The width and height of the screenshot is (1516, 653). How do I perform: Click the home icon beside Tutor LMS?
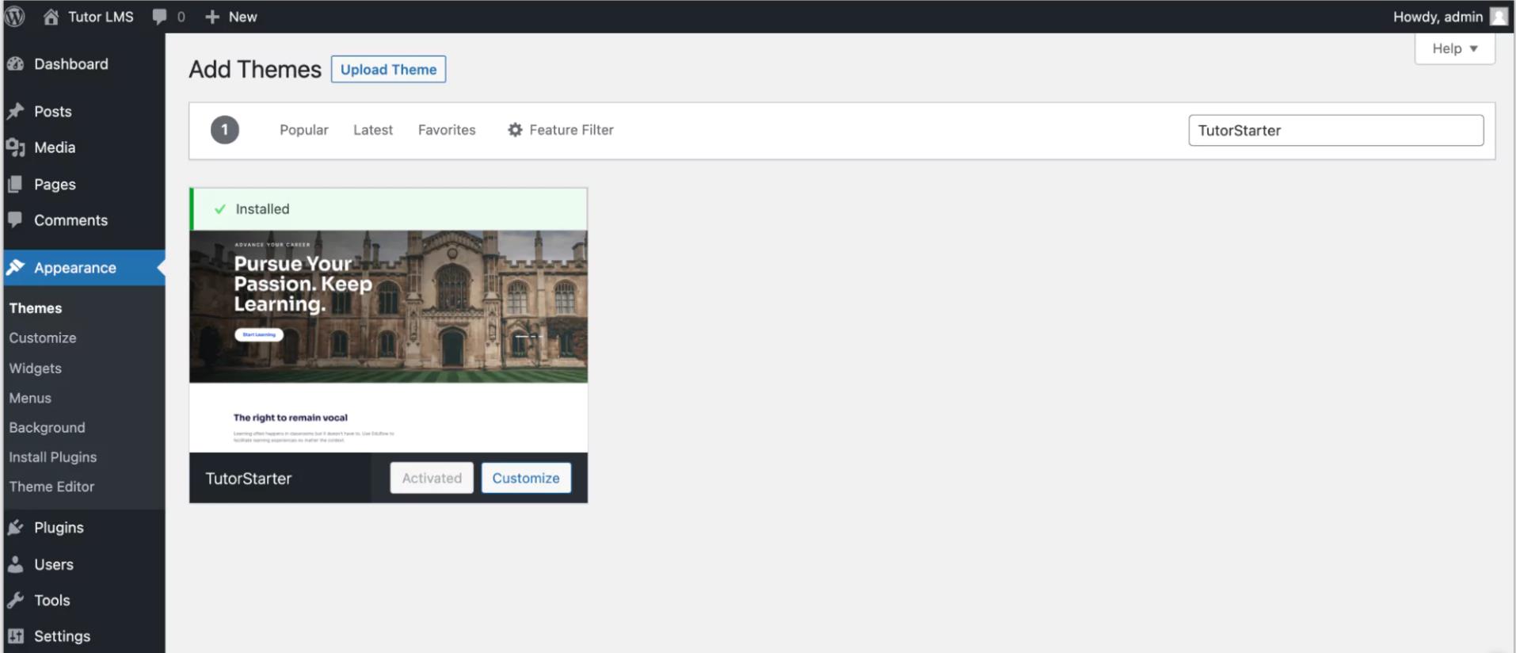pos(51,17)
